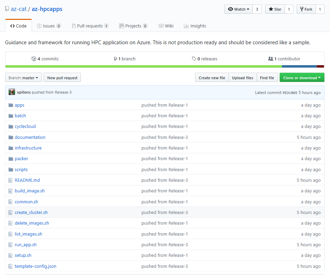The height and width of the screenshot is (275, 330).
Task: Open the az-cat organization link
Action: pyautogui.click(x=19, y=9)
